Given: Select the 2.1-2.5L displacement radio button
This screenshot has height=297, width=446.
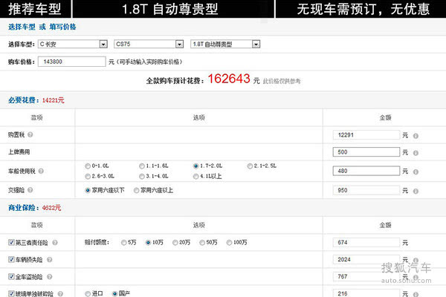Looking at the screenshot, I should click(x=249, y=165).
